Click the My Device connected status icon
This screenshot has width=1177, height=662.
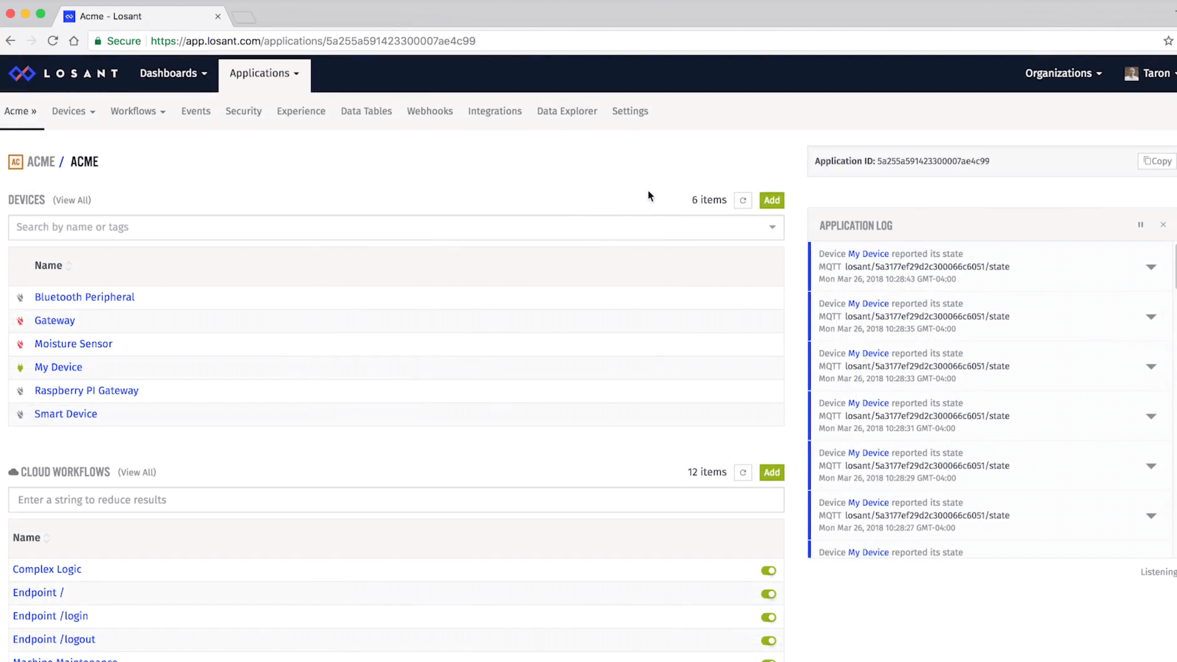tap(20, 368)
